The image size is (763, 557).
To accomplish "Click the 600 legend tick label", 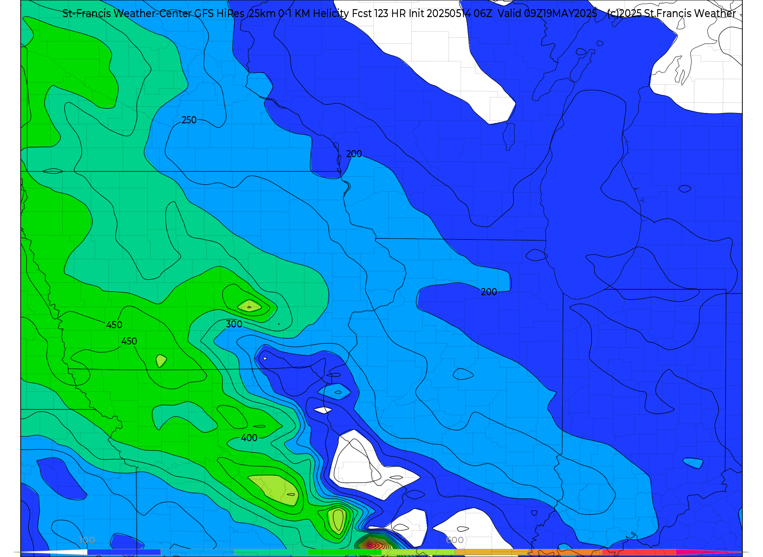I will (455, 540).
